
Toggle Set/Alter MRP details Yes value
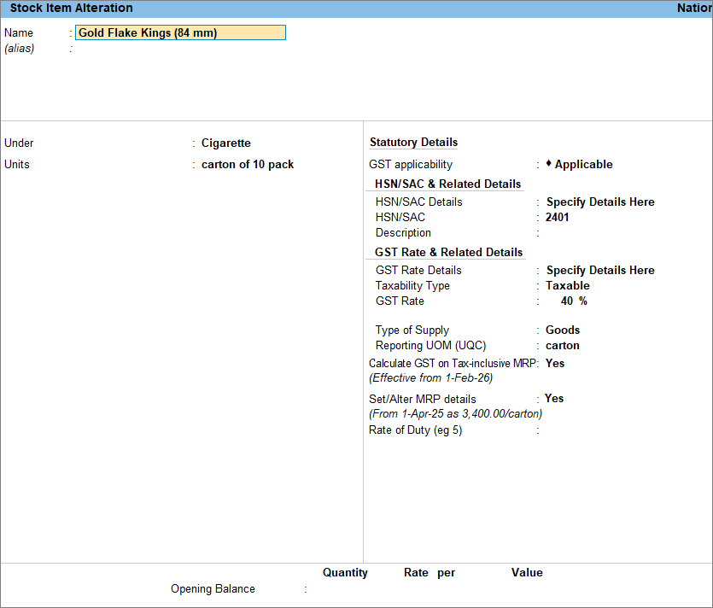pos(554,399)
